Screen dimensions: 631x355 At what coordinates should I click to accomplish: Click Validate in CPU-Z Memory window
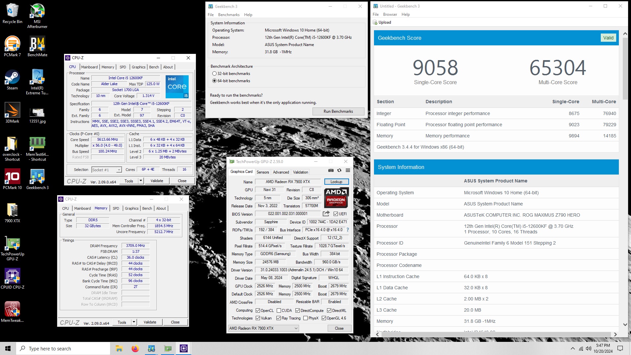[x=150, y=322]
